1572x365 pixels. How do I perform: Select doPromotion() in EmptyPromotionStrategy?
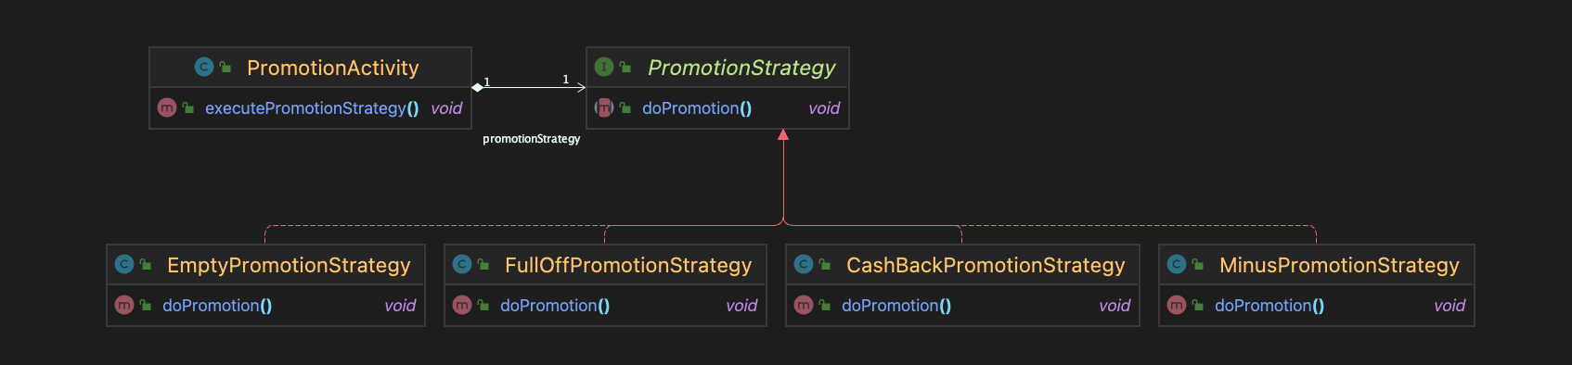[x=217, y=306]
